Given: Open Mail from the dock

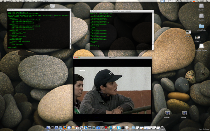Looking at the screenshot, I should (x=56, y=128).
